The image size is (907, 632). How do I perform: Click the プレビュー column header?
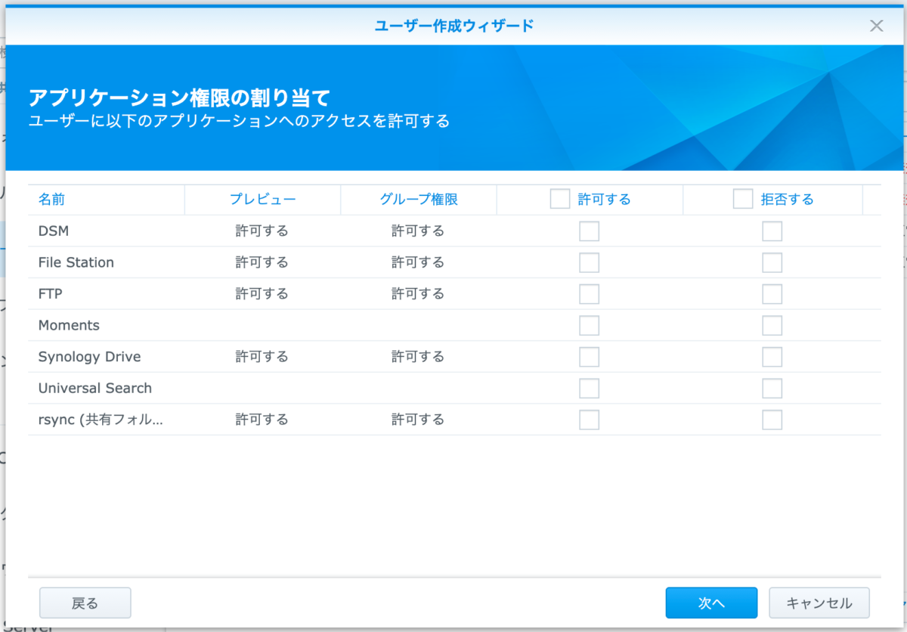pyautogui.click(x=263, y=200)
